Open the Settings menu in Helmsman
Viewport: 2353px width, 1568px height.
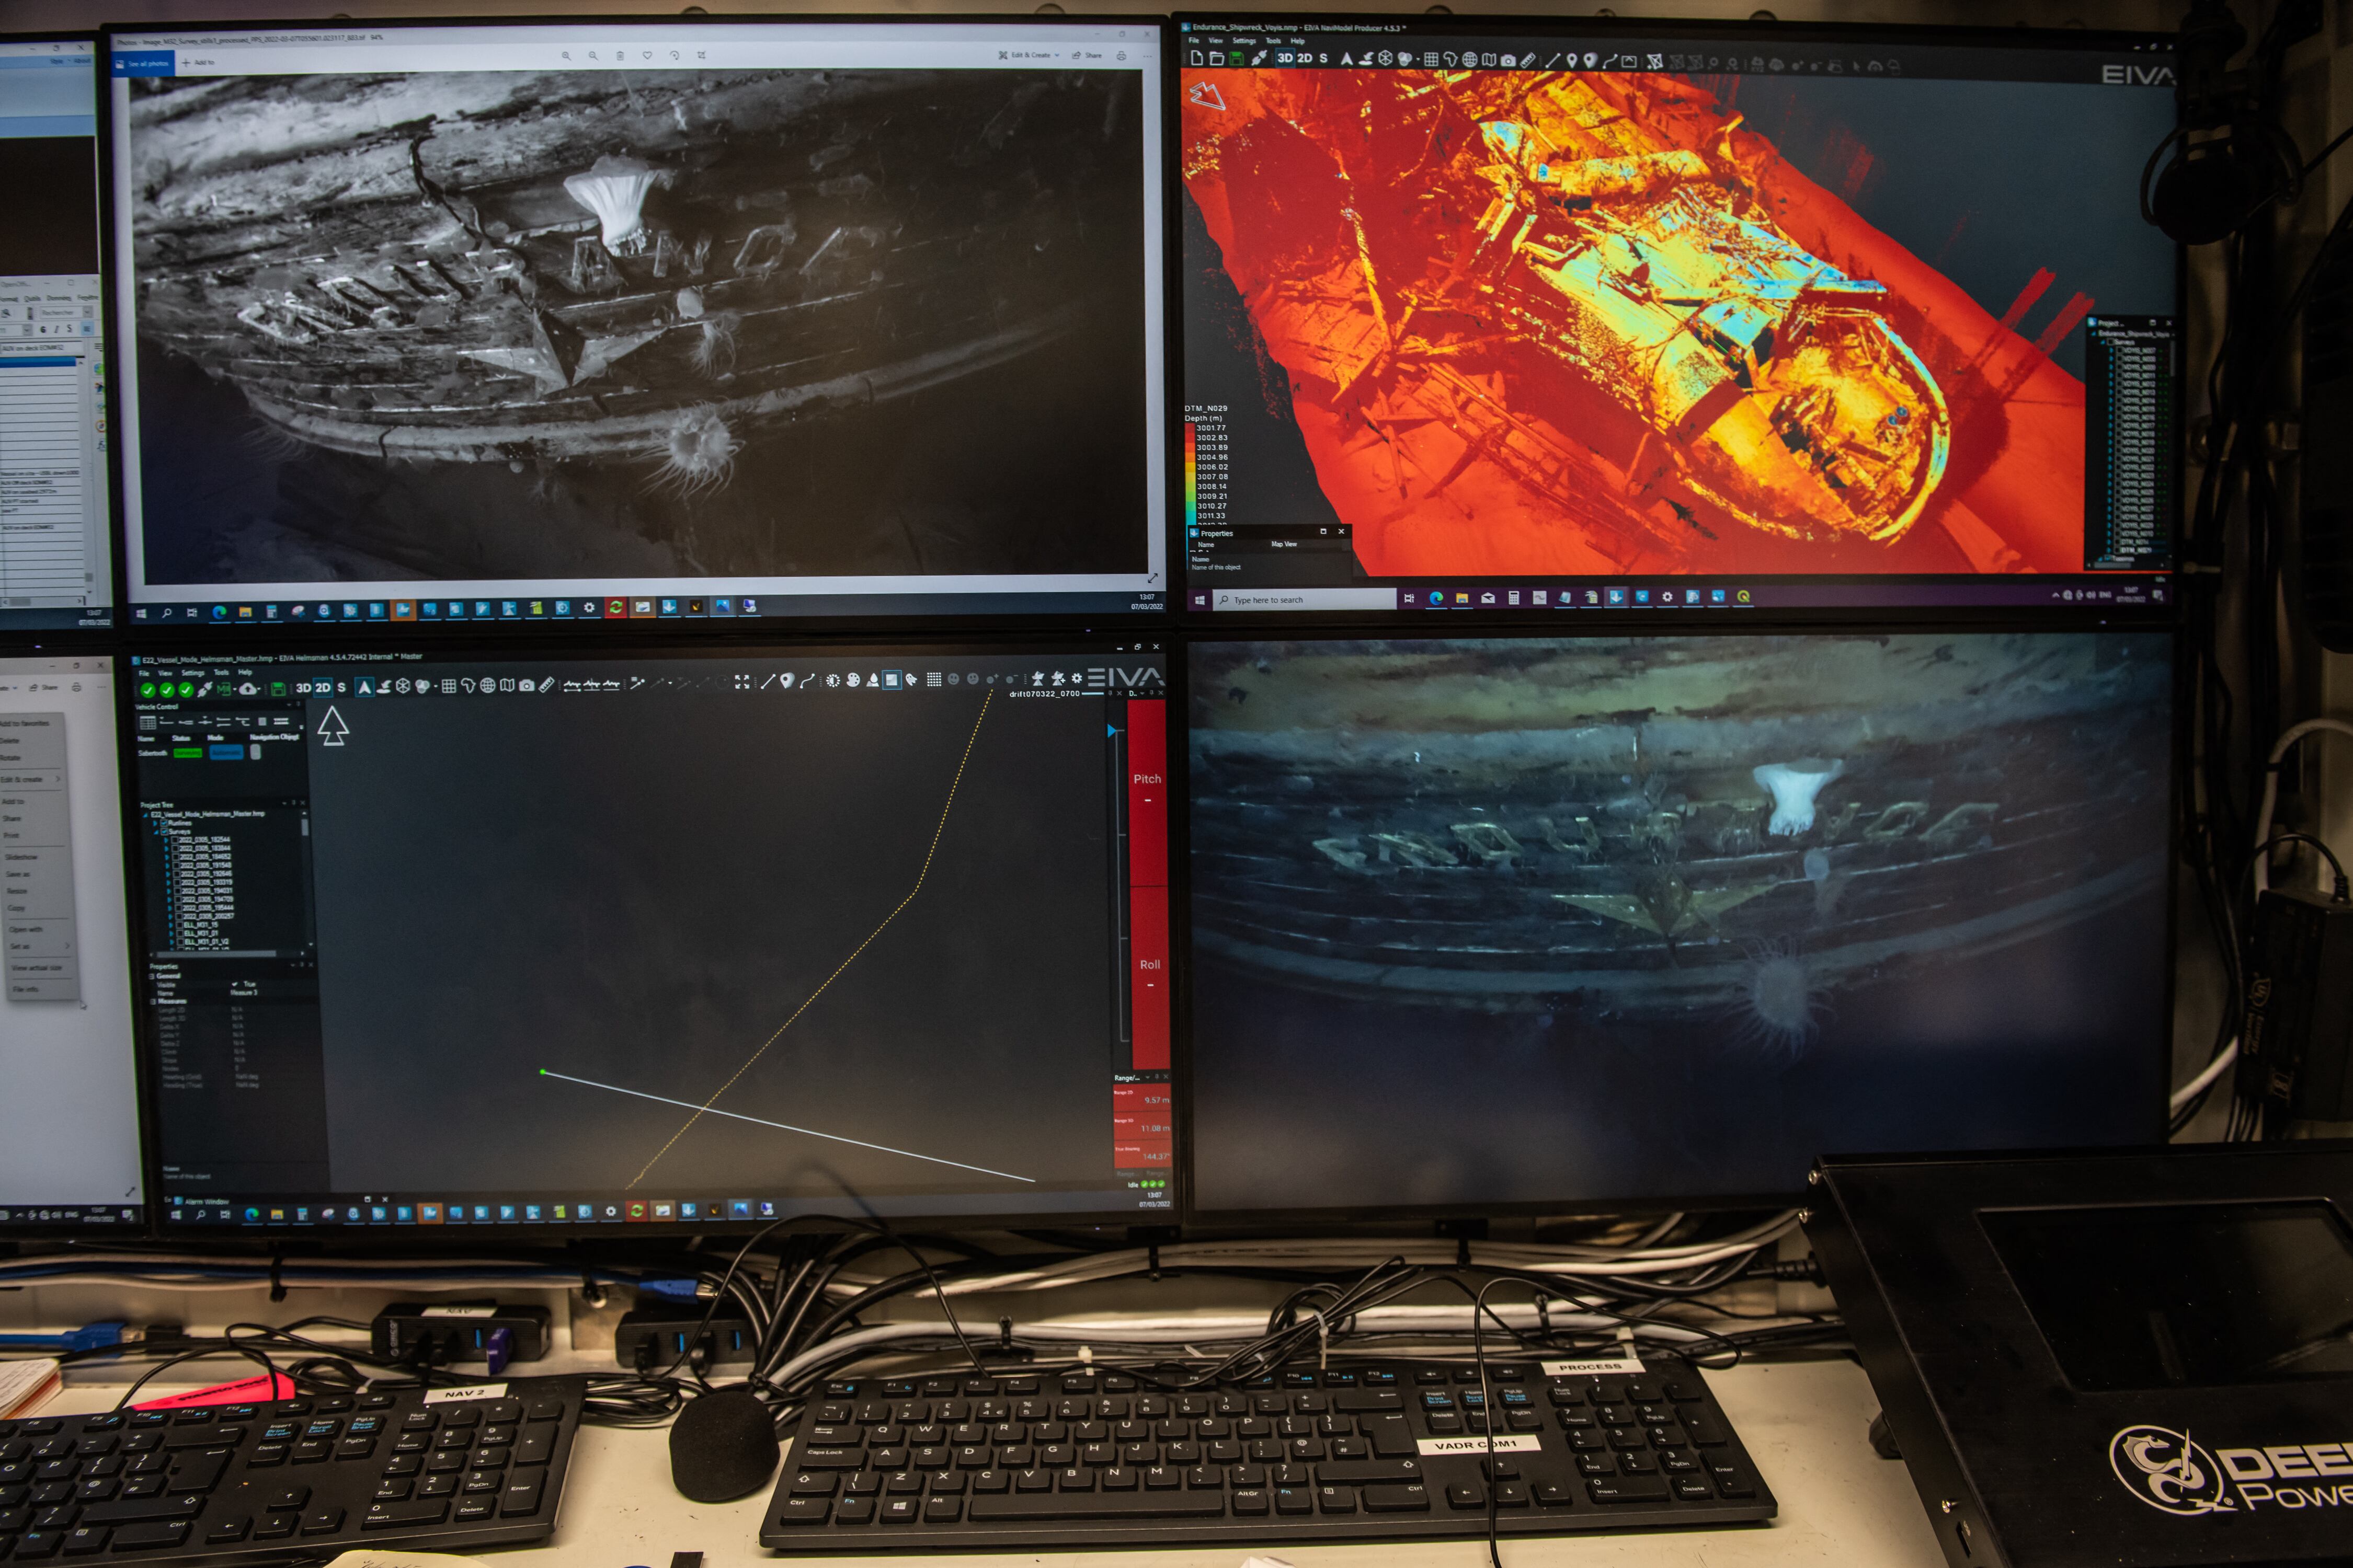192,673
